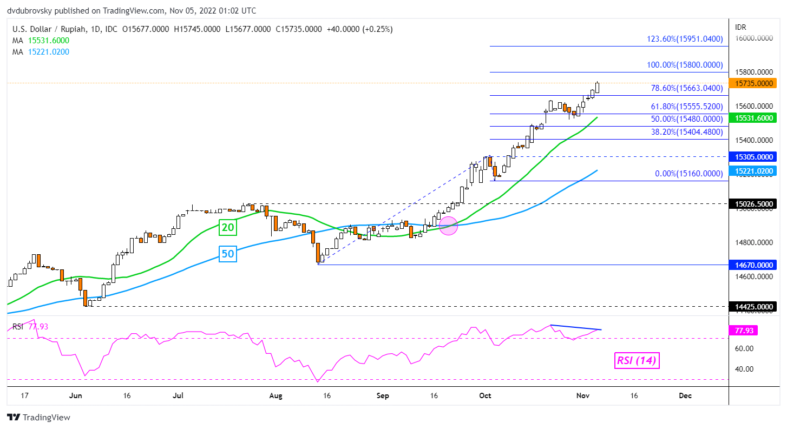Click the 'Sep' label on the time axis
787x429 pixels.
(382, 395)
